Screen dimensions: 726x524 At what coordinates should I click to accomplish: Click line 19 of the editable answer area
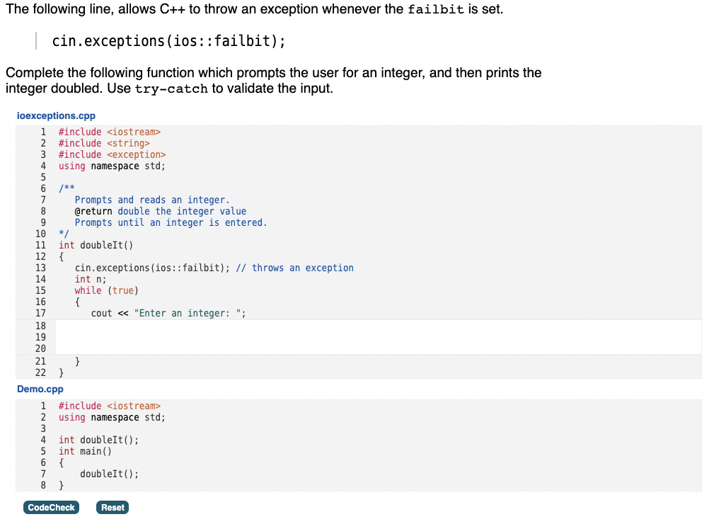(x=212, y=337)
